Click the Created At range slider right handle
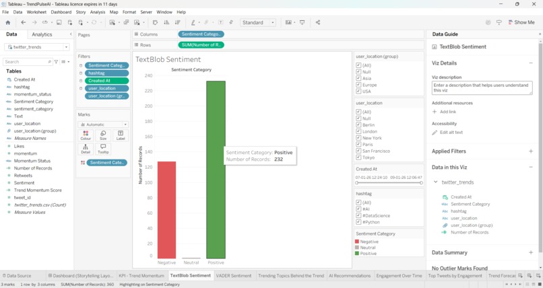 click(x=421, y=182)
